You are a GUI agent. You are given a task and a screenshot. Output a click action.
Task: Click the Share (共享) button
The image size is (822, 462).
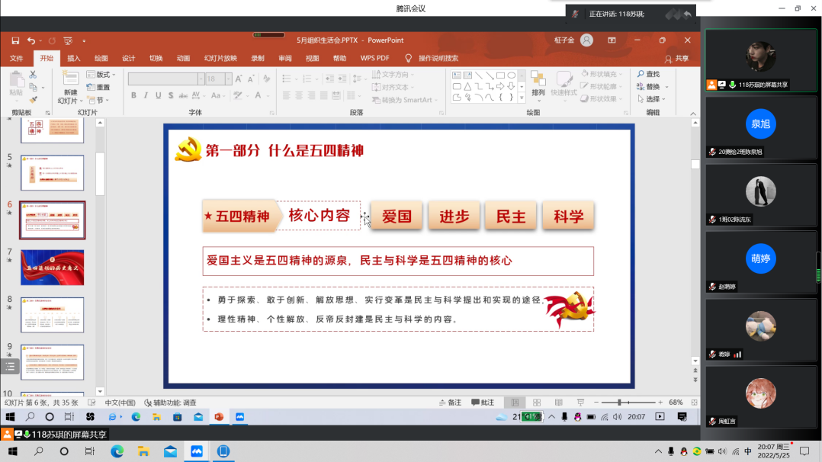[x=676, y=58]
